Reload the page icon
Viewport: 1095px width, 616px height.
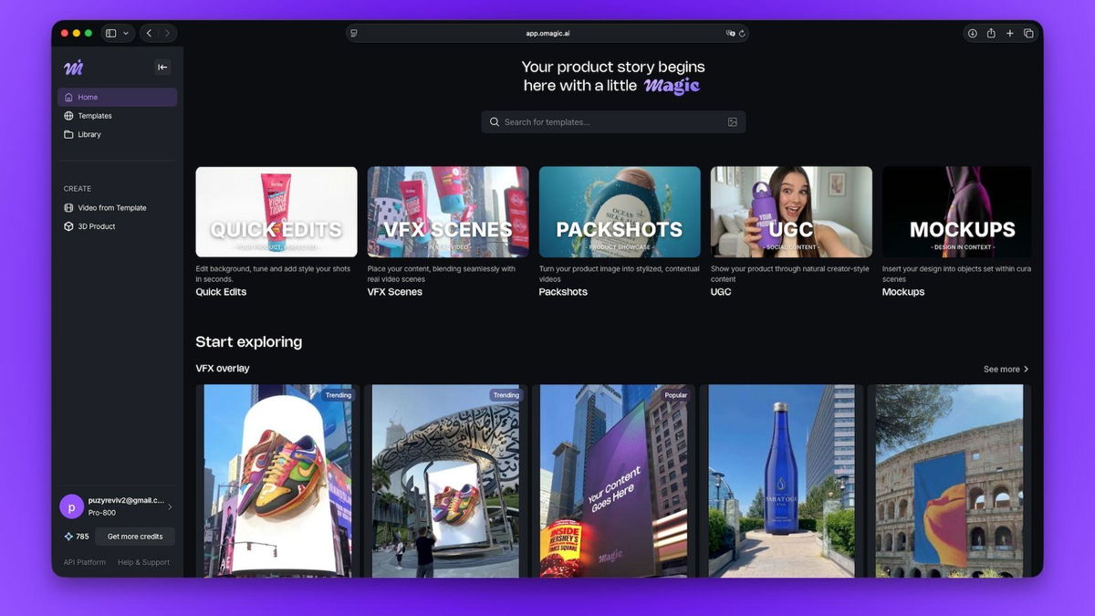(742, 33)
